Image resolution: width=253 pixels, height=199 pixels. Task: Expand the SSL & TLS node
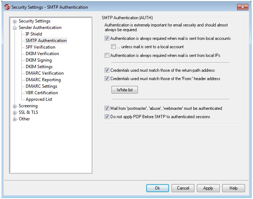point(15,113)
